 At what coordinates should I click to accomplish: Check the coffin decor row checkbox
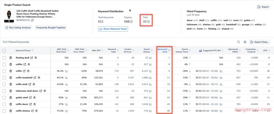[x=4, y=104]
